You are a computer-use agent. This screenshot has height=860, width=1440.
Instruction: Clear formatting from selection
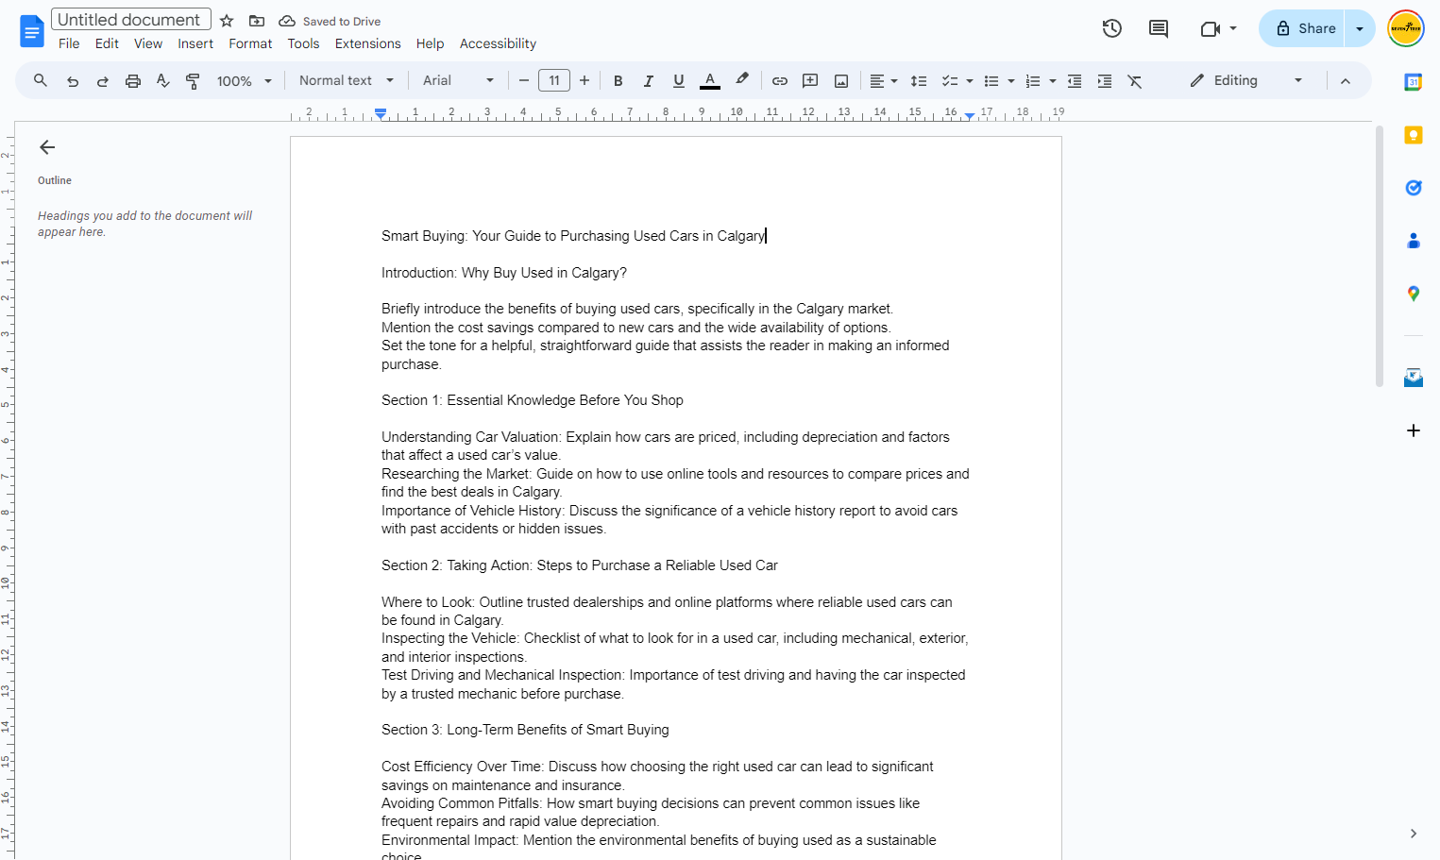tap(1135, 81)
